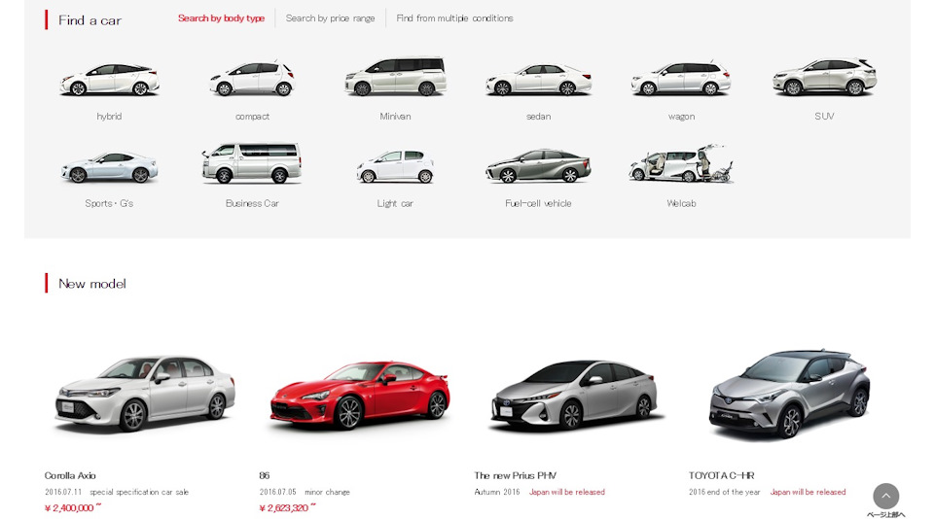The image size is (934, 519).
Task: Choose the Light car icon
Action: point(396,166)
